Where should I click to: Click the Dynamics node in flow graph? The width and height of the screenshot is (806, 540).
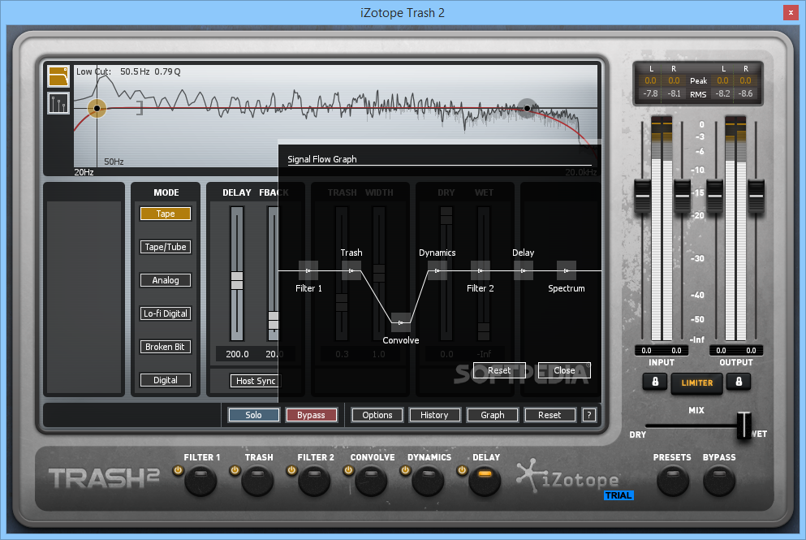click(x=437, y=270)
